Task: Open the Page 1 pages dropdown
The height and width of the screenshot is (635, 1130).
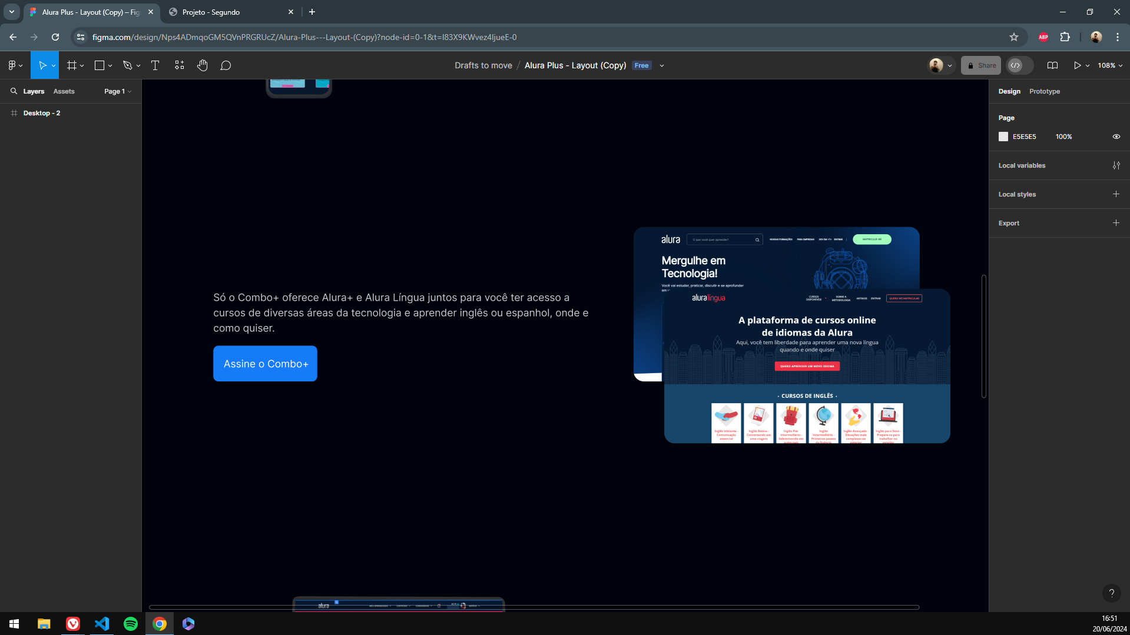Action: 118,91
